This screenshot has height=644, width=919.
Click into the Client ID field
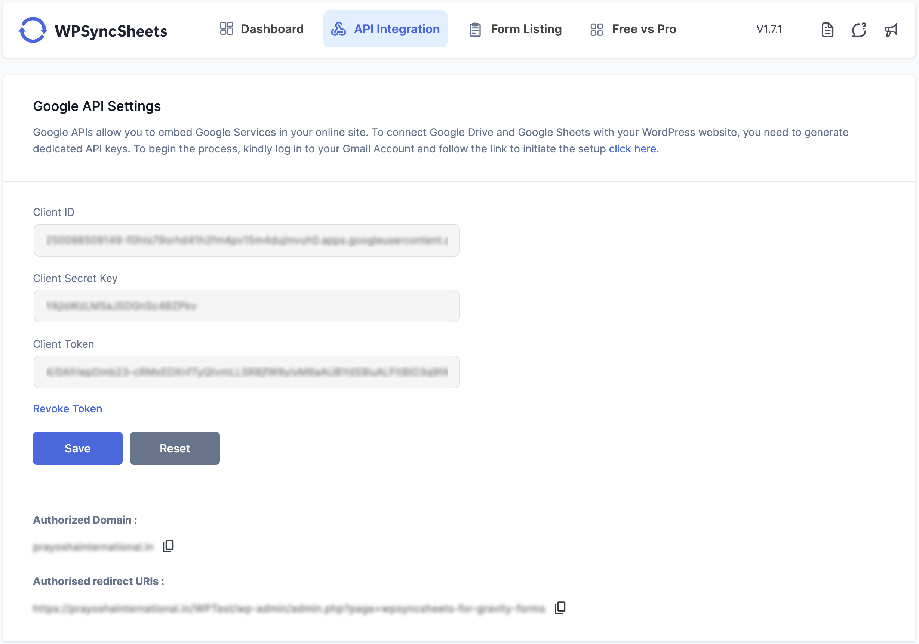tap(246, 240)
